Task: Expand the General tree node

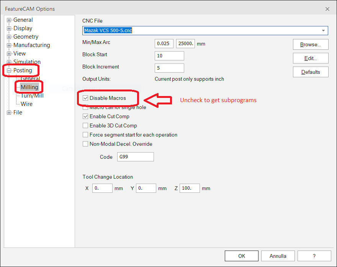Action: (8, 20)
